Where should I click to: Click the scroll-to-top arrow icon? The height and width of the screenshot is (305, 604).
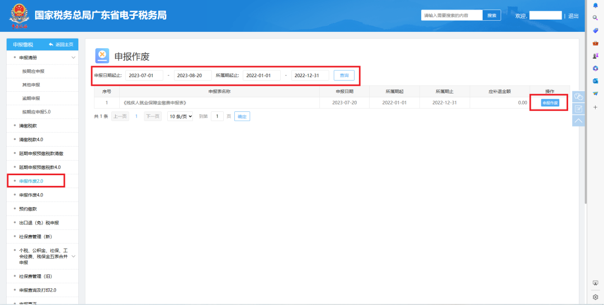[579, 120]
